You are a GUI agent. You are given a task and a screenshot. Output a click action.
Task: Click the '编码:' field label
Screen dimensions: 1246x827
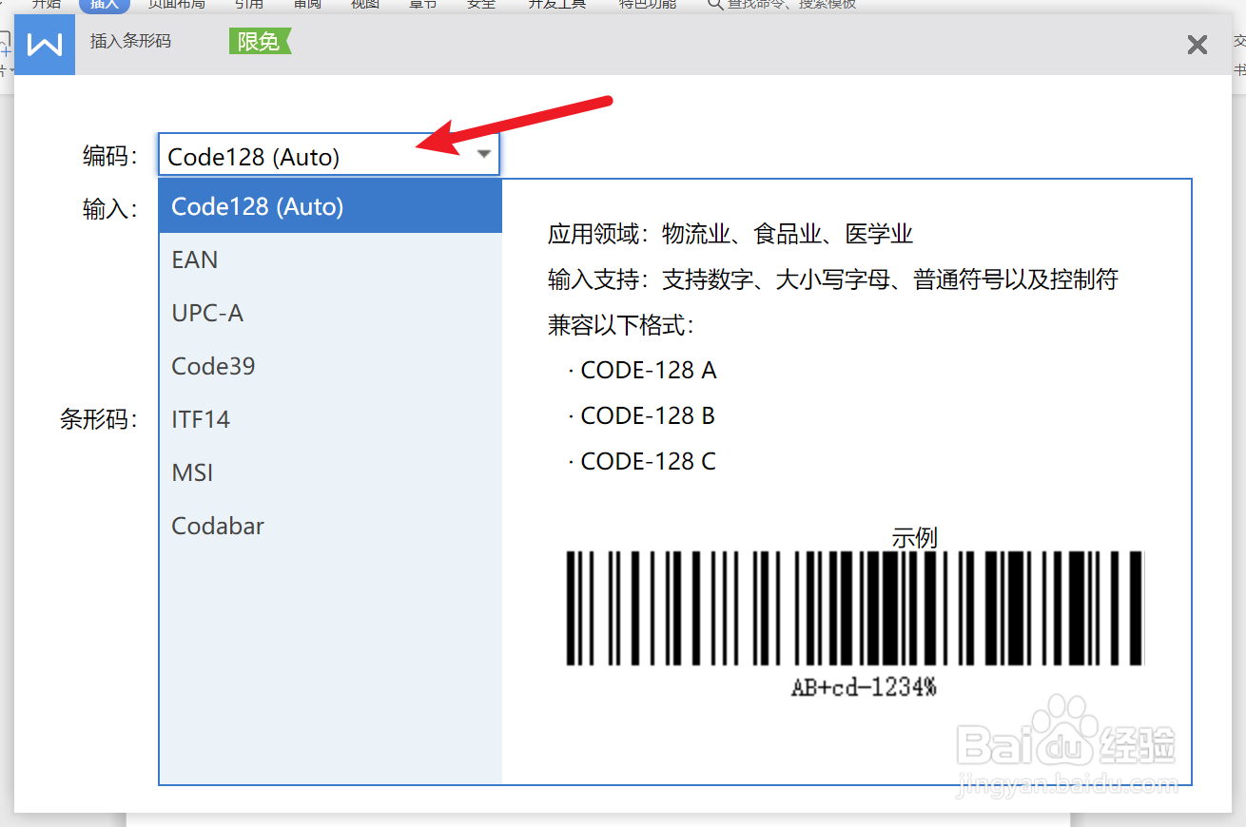point(111,156)
